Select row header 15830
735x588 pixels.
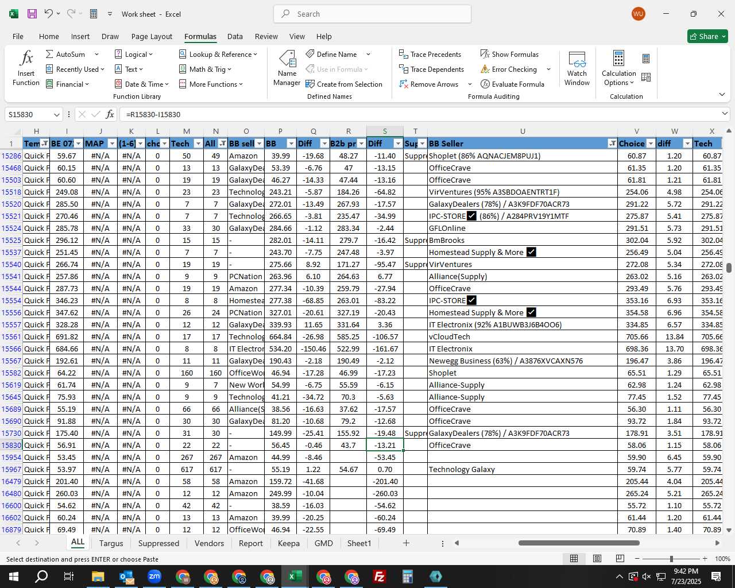(11, 445)
